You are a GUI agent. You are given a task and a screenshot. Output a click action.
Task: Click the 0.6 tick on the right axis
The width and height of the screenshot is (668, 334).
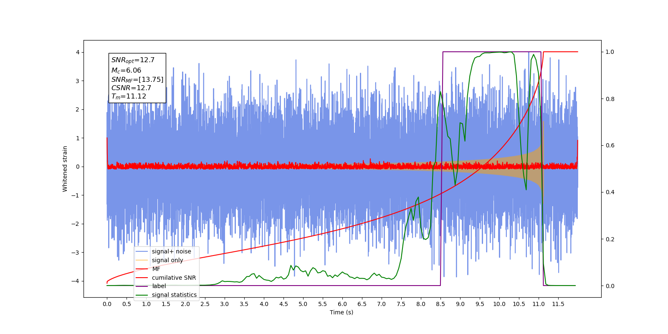tap(610, 146)
